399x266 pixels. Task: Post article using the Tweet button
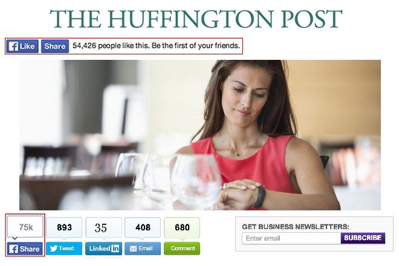[64, 248]
